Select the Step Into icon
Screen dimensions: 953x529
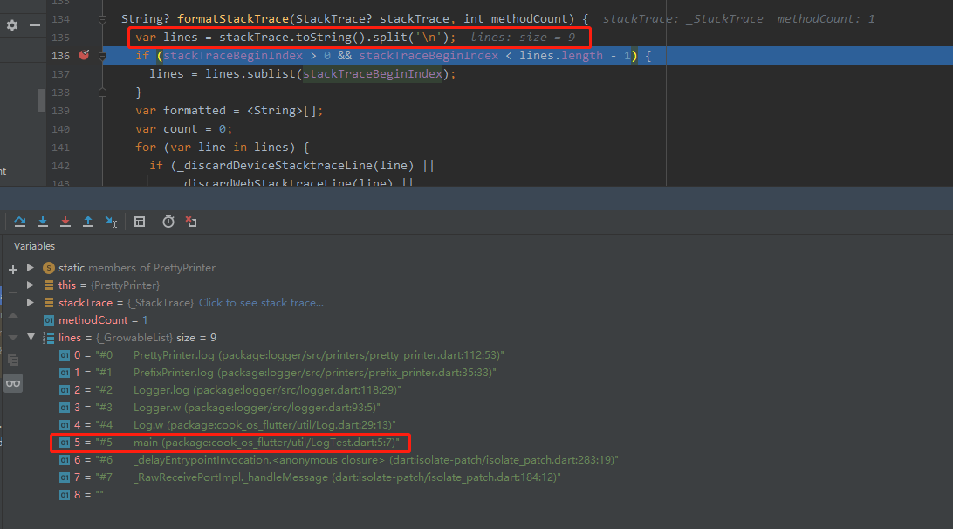click(x=43, y=222)
